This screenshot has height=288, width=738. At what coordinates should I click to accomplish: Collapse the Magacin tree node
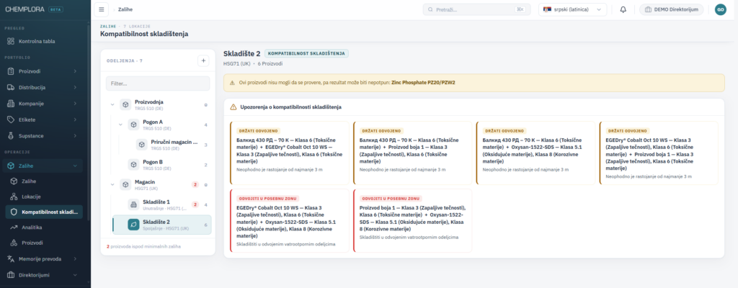pyautogui.click(x=112, y=184)
